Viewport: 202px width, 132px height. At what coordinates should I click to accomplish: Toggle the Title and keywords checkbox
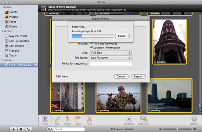[91, 43]
